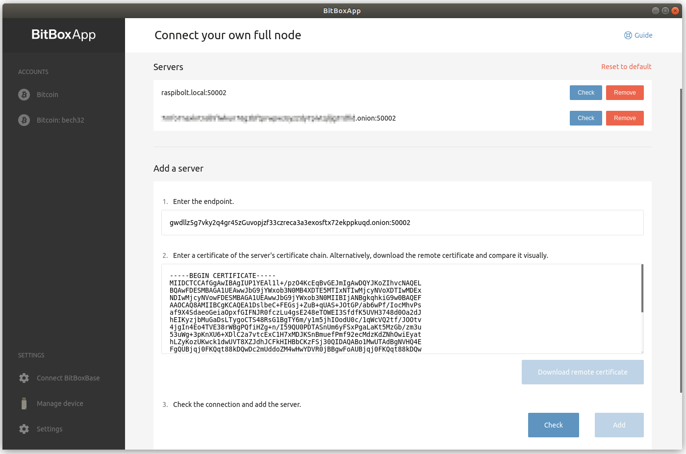Remove the blurred .onion:50002 server
686x454 pixels.
625,118
